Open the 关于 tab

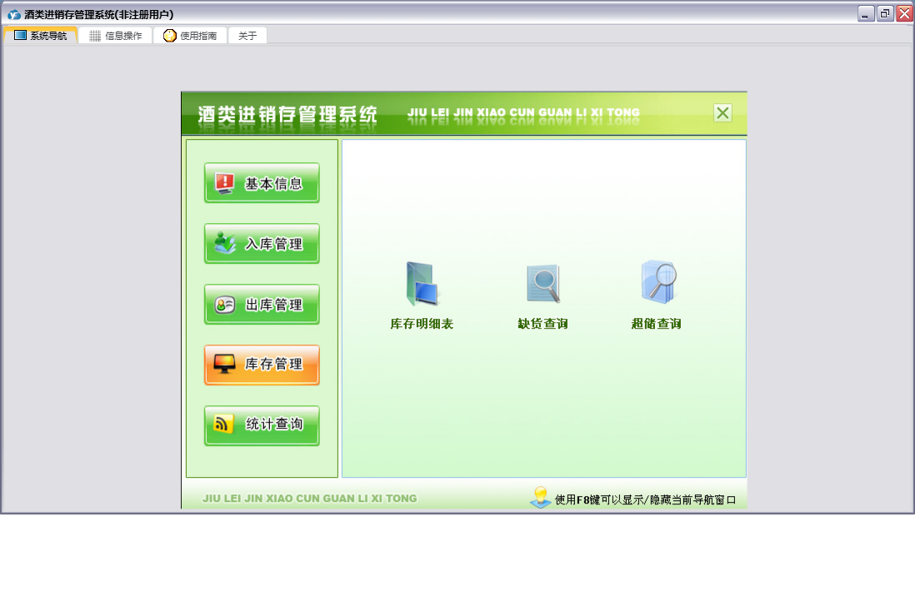click(247, 36)
